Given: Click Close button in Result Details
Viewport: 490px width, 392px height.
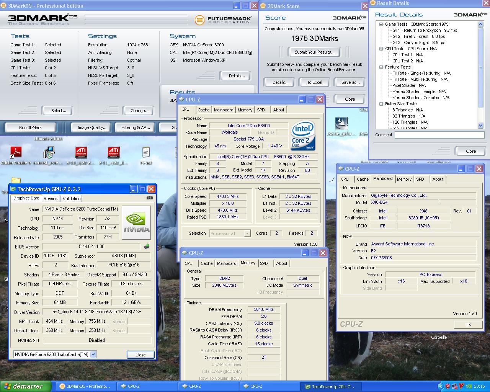Looking at the screenshot, I should tap(471, 151).
